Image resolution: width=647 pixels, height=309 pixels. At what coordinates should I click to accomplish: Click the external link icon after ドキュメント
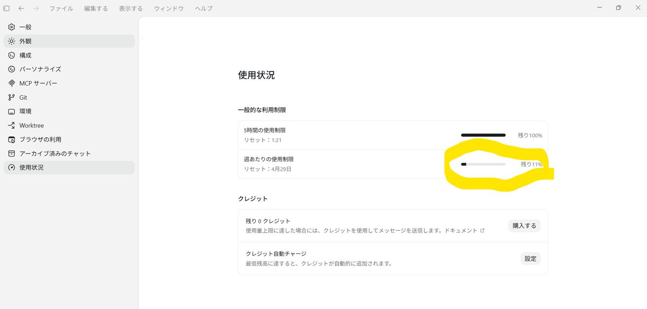(482, 230)
